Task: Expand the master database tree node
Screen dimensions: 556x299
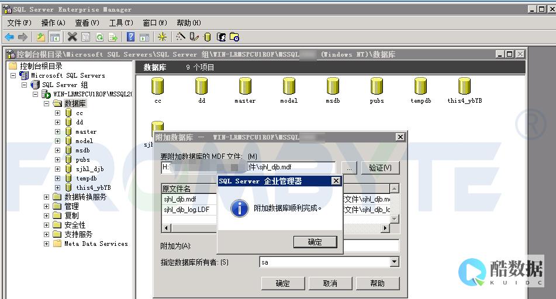Action: [x=57, y=131]
